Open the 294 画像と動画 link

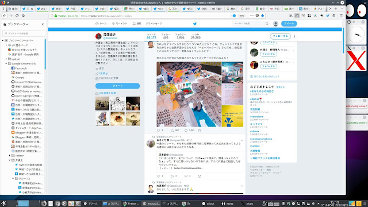[x=108, y=93]
